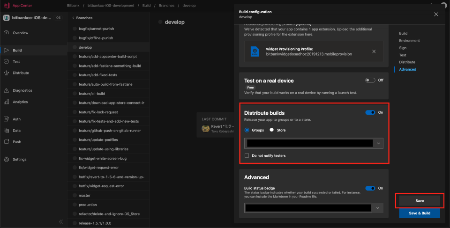Click the Push icon in sidebar
Image resolution: width=450 pixels, height=228 pixels.
(6, 142)
